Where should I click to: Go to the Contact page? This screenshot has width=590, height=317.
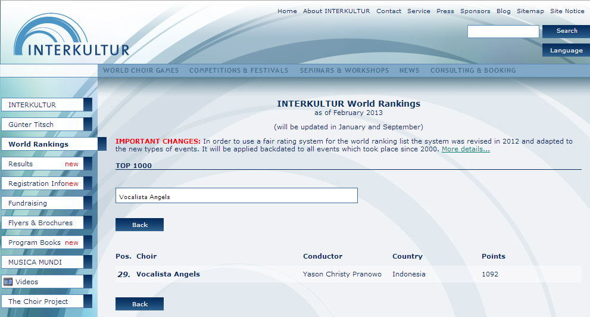(x=389, y=11)
